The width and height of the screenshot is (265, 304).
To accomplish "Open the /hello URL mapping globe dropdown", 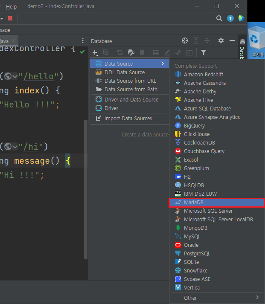I will click(x=11, y=76).
